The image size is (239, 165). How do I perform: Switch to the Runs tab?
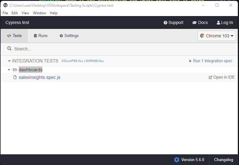41,36
